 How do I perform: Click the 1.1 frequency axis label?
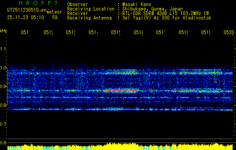3,49
